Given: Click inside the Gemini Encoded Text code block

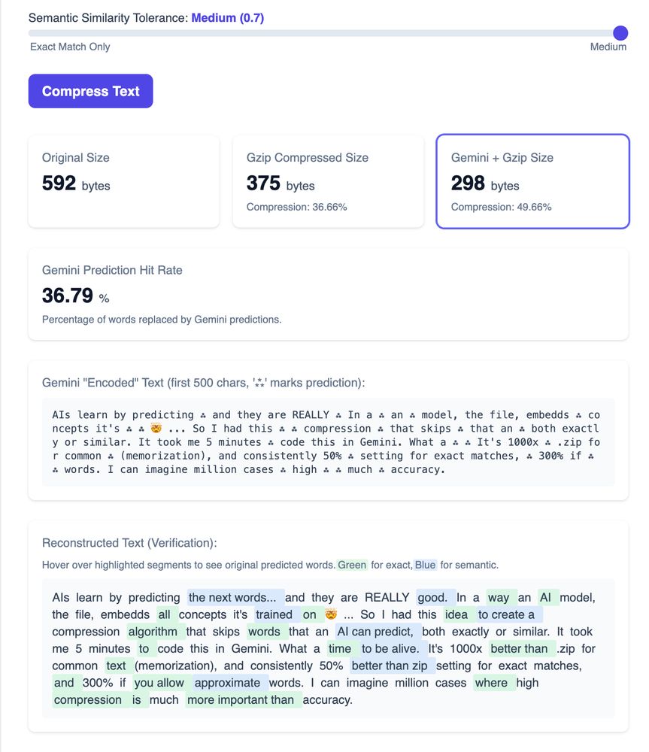Looking at the screenshot, I should tap(328, 442).
